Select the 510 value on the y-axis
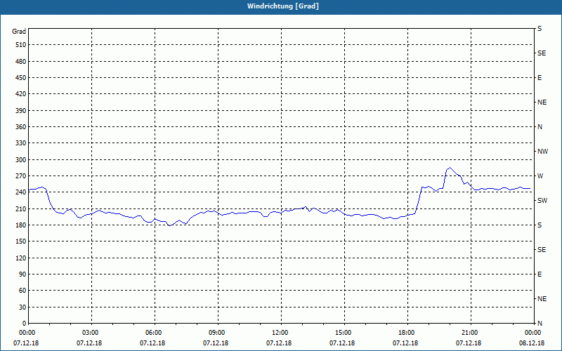 tap(21, 45)
